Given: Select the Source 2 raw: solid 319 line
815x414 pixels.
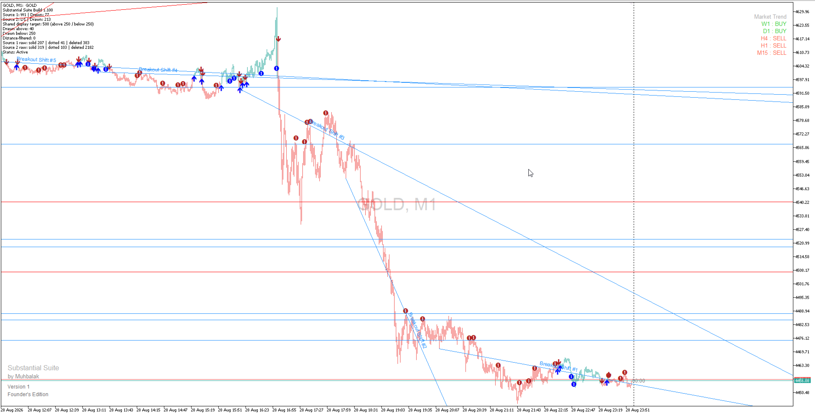Looking at the screenshot, I should coord(48,48).
